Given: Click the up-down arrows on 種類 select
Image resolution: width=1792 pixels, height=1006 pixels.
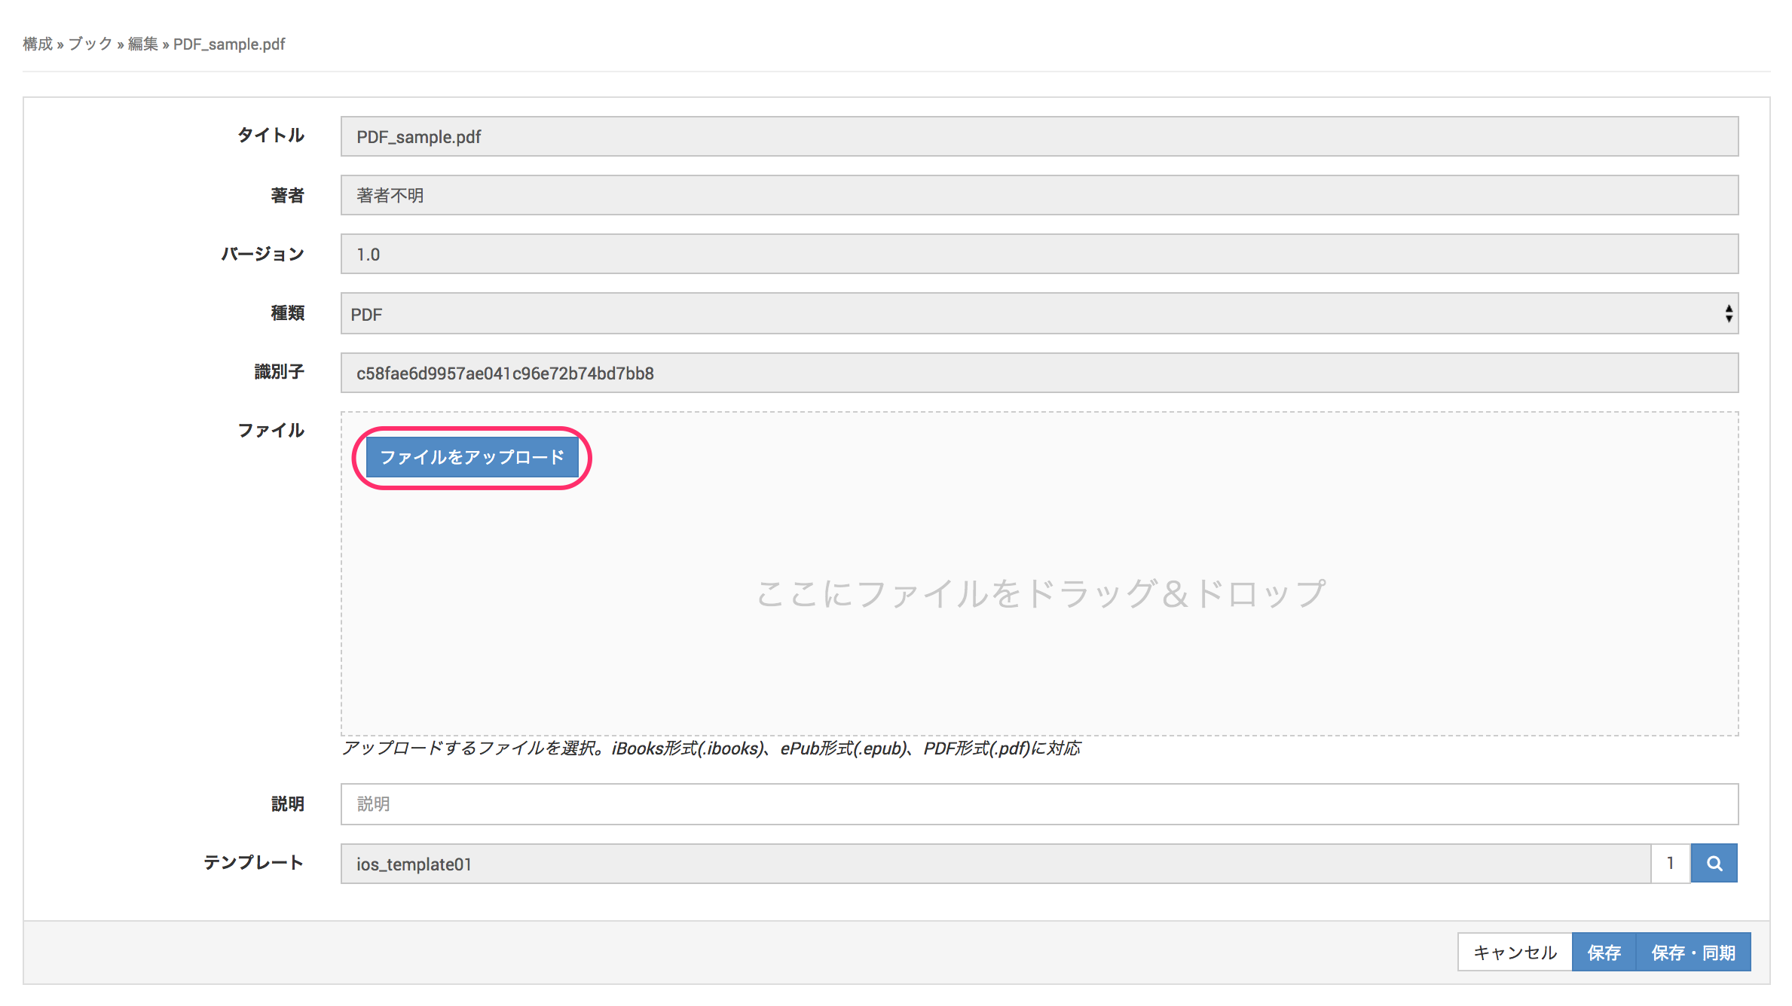Looking at the screenshot, I should click(1729, 314).
